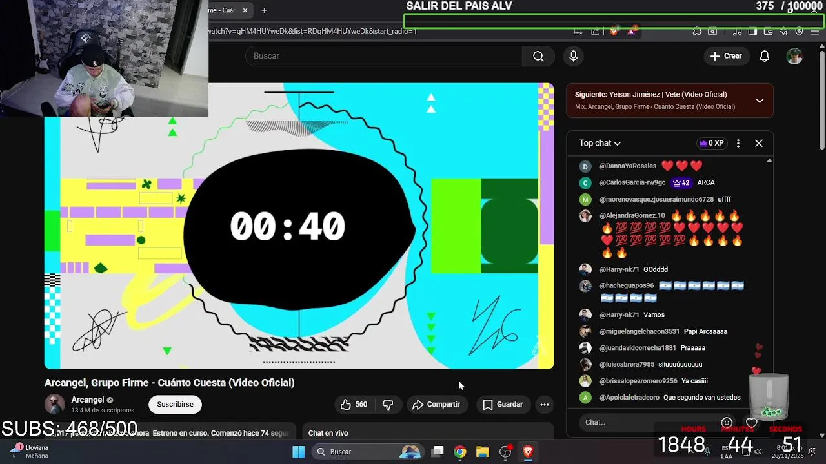The image size is (826, 464).
Task: Click the Guardar save button
Action: [x=503, y=404]
